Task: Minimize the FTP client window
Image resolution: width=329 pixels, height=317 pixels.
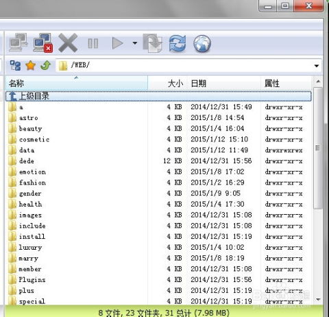Action: [x=268, y=6]
